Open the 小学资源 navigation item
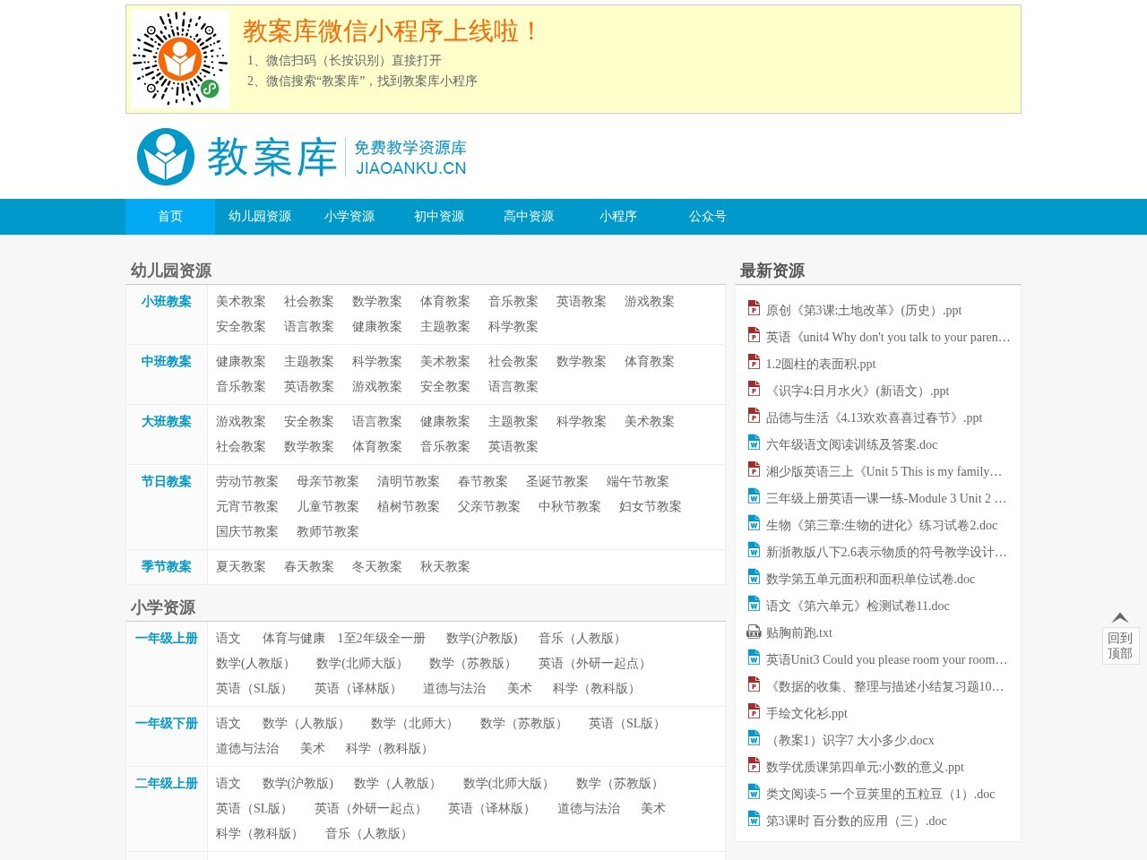This screenshot has width=1147, height=860. tap(349, 217)
